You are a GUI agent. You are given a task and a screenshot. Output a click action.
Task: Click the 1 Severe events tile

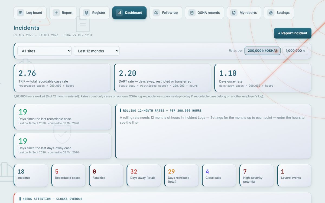coord(294,175)
